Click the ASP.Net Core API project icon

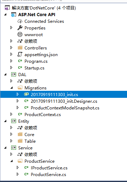[14, 15]
